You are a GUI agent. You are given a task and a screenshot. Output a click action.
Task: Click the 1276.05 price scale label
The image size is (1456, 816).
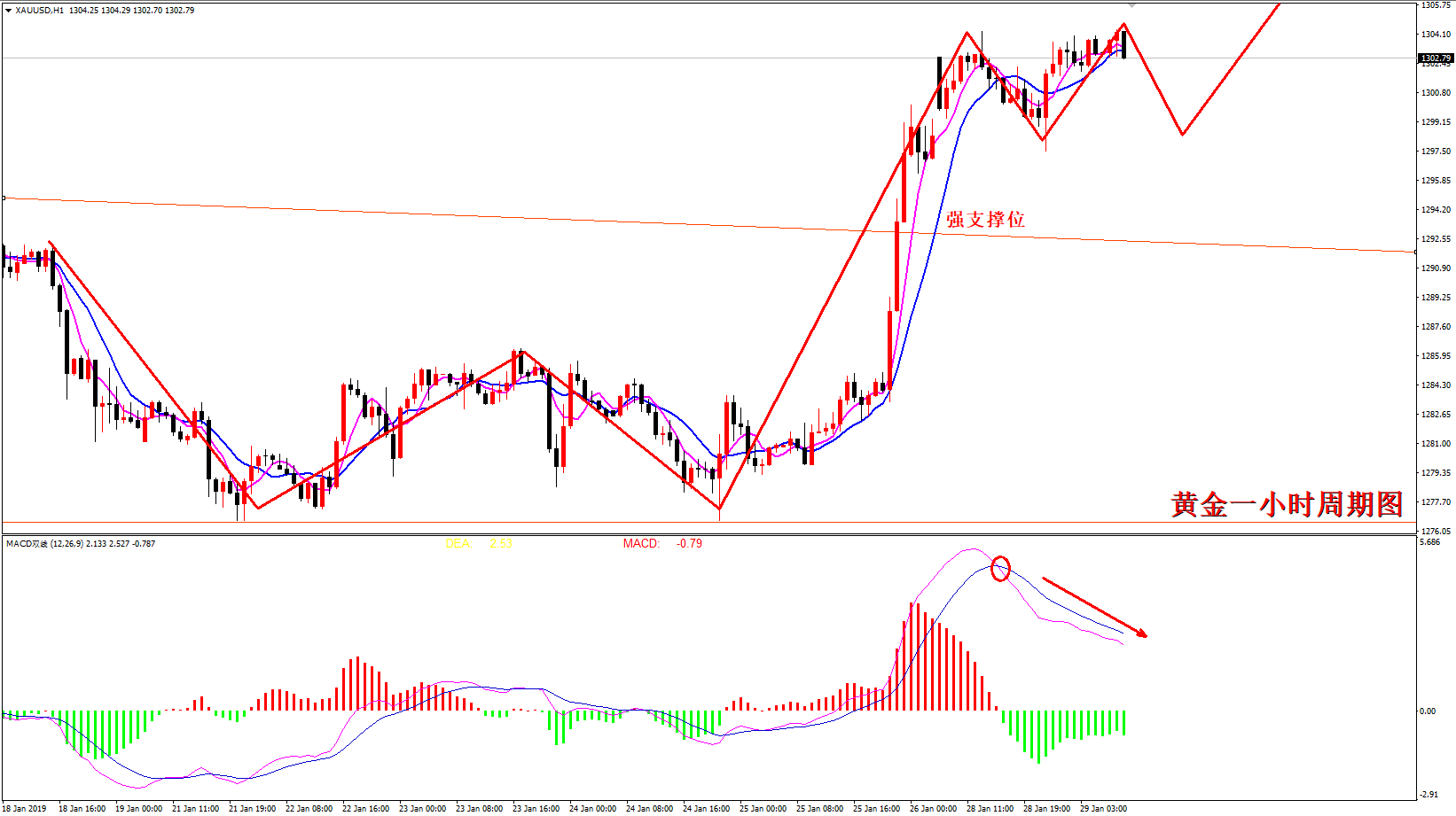(1436, 532)
